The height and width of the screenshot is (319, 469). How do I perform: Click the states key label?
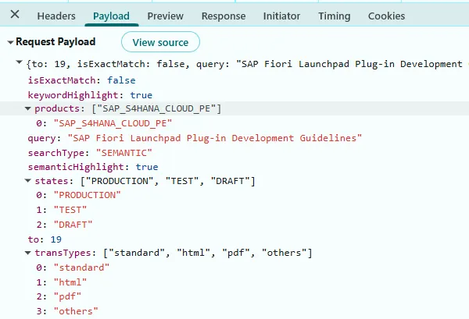[x=52, y=181]
